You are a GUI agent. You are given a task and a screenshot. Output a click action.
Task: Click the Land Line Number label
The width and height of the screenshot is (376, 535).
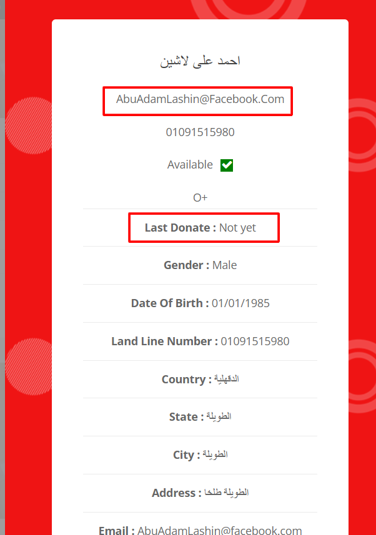point(164,341)
